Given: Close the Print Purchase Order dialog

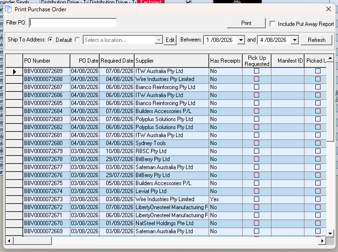Looking at the screenshot, I should pos(329,9).
